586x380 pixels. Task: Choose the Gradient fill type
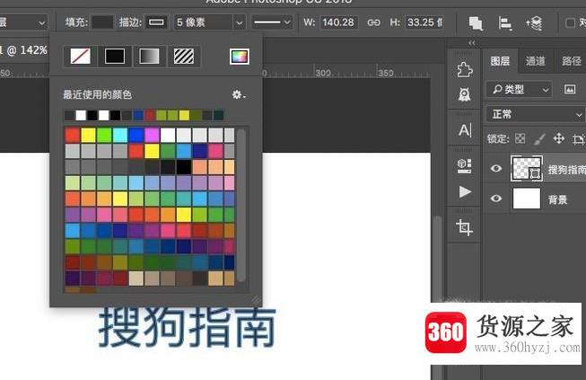coord(149,57)
